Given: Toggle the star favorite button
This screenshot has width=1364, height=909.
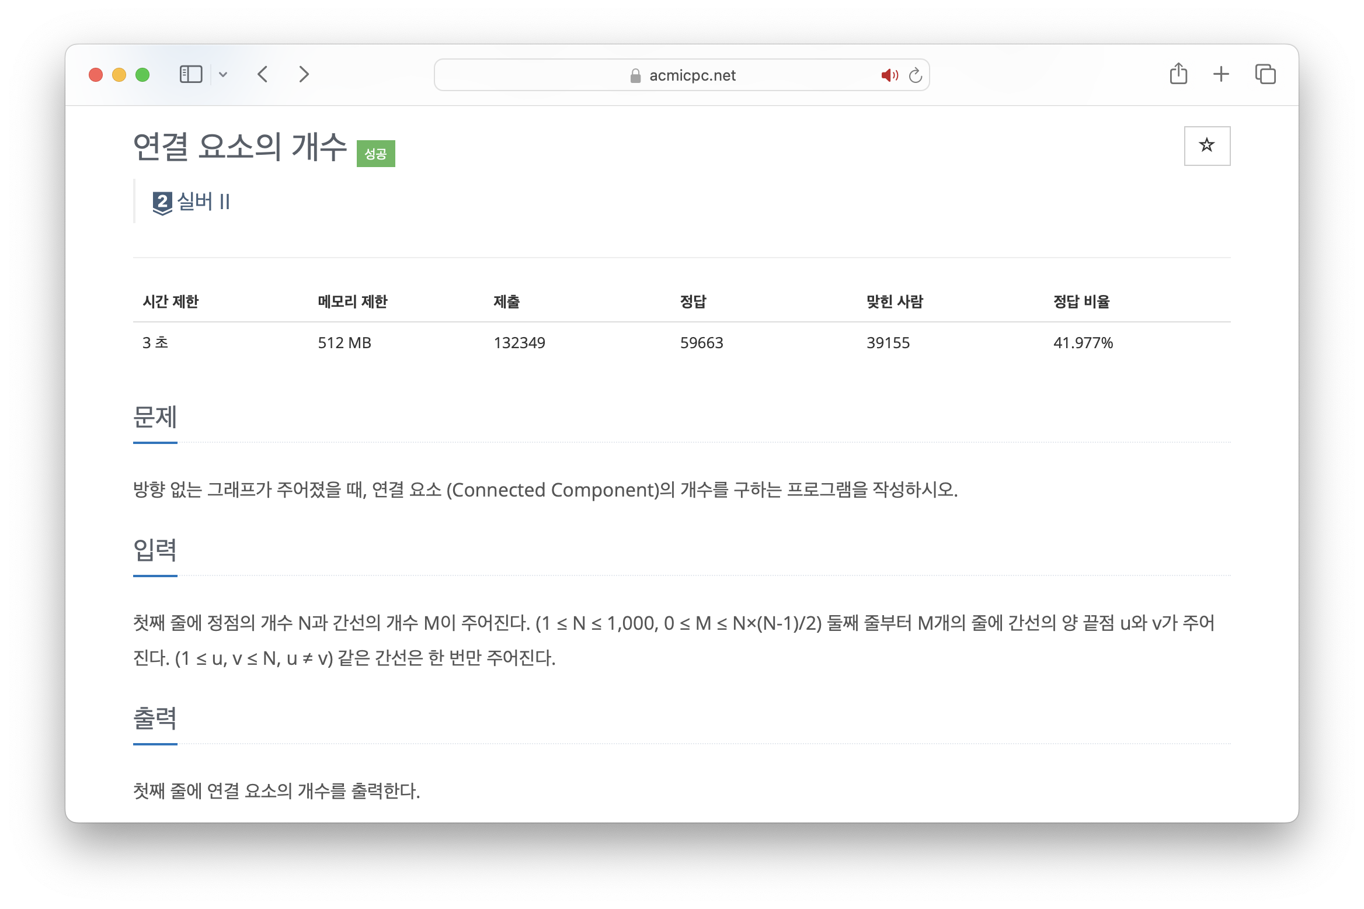Looking at the screenshot, I should tap(1206, 145).
